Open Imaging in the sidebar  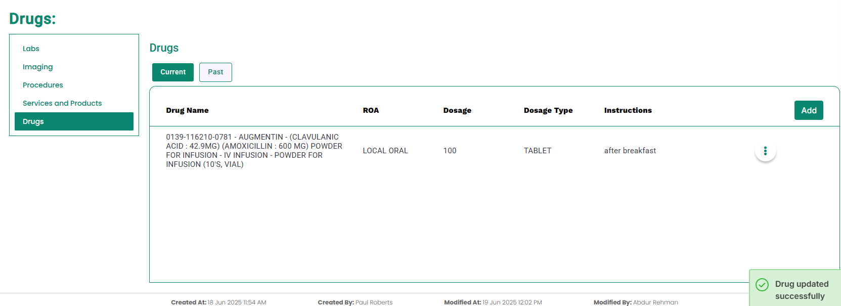click(x=37, y=67)
